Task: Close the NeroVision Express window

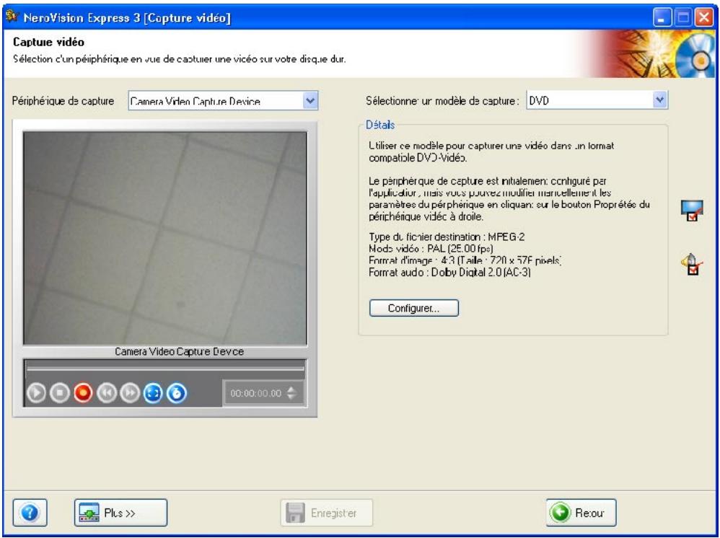Action: point(704,18)
